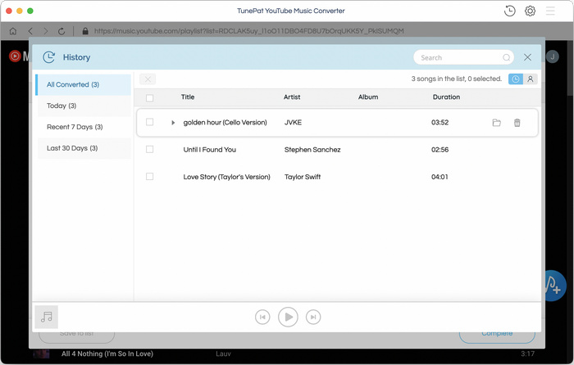
Task: Click artist name Taylor Swift
Action: (x=303, y=178)
